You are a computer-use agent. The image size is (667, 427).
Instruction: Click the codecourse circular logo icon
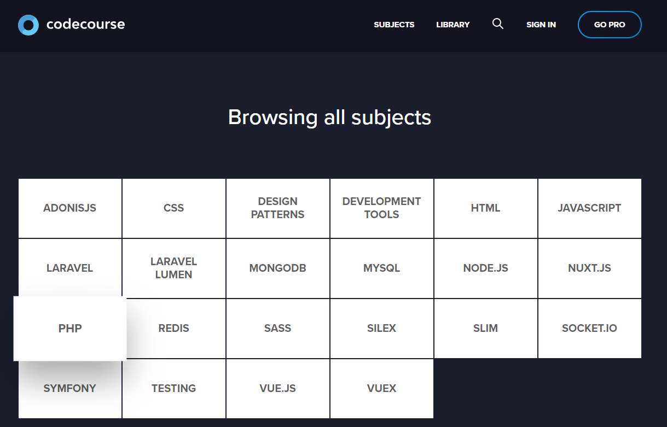[x=28, y=25]
